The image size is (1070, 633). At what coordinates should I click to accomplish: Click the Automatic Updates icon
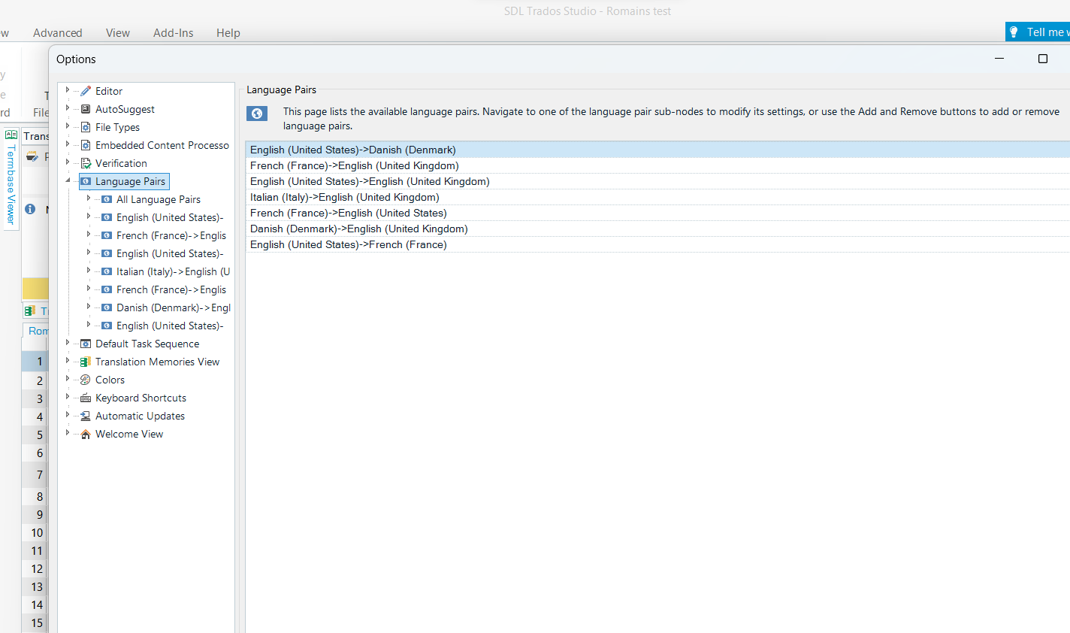[x=86, y=416]
